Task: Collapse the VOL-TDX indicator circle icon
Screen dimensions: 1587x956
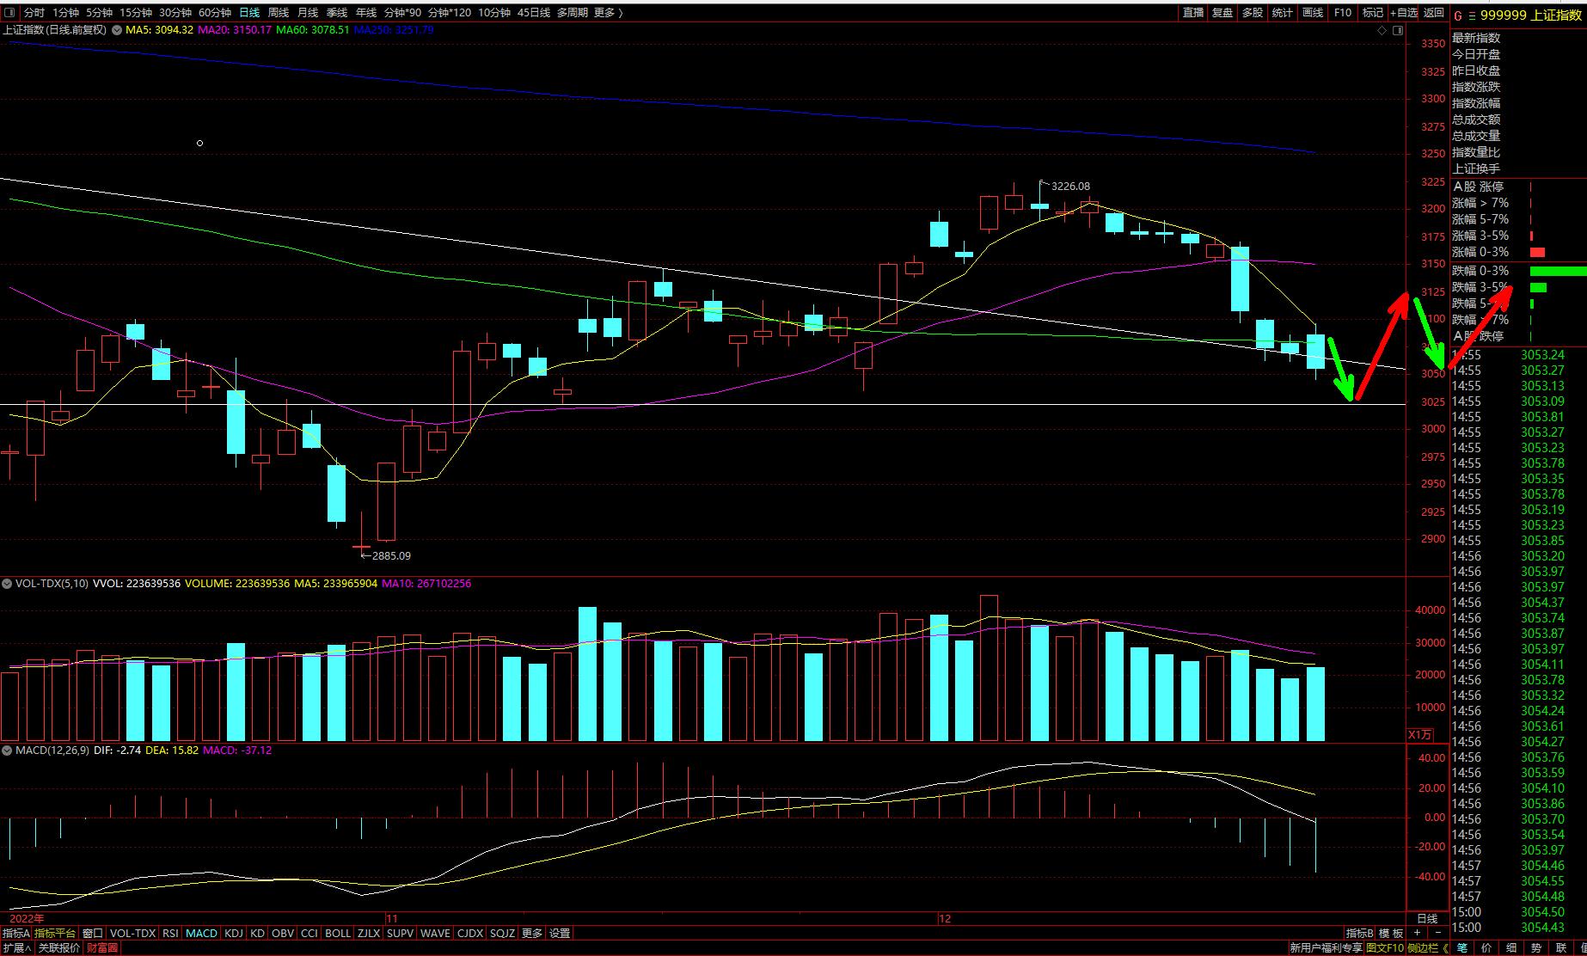Action: 7,584
